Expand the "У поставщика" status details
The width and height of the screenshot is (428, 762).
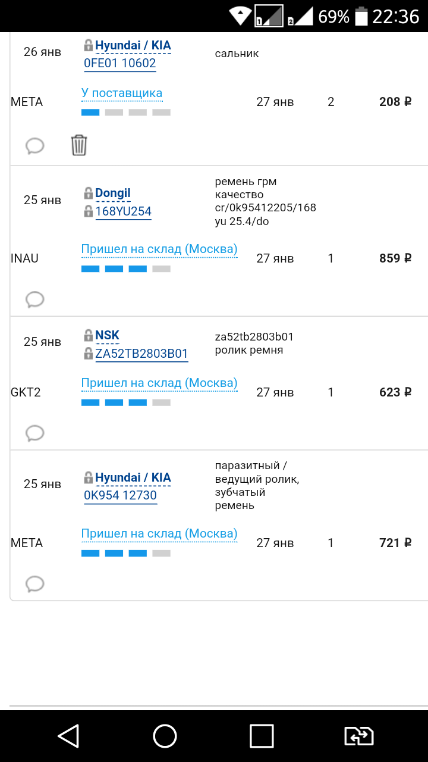coord(122,93)
